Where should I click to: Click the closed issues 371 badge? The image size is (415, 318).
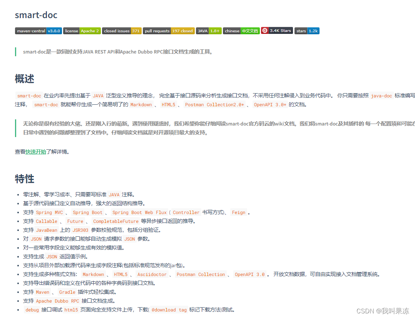tap(122, 31)
